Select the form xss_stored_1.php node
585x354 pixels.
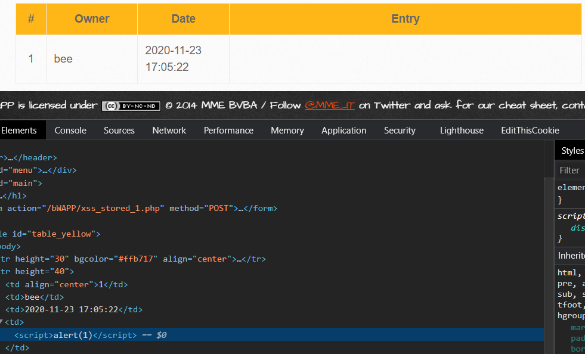[138, 208]
